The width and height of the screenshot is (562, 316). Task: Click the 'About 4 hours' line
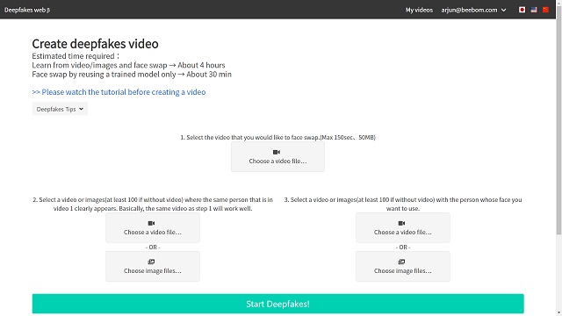[128, 65]
